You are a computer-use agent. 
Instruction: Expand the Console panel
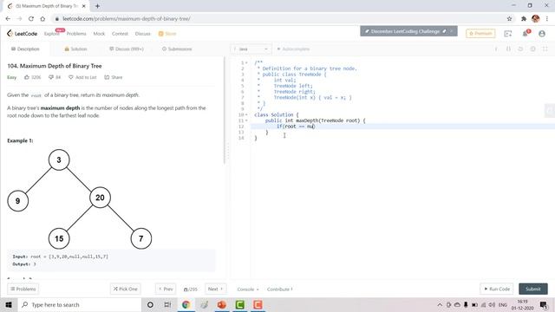pyautogui.click(x=248, y=289)
